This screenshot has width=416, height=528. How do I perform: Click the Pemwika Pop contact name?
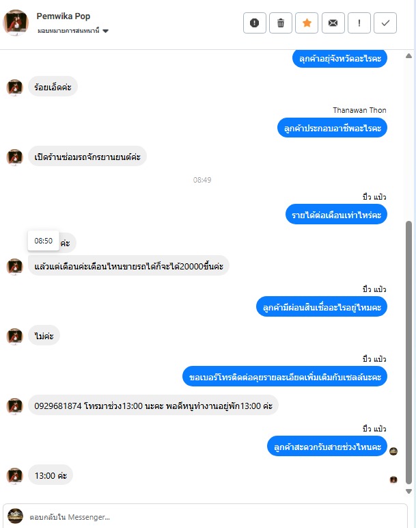(64, 16)
